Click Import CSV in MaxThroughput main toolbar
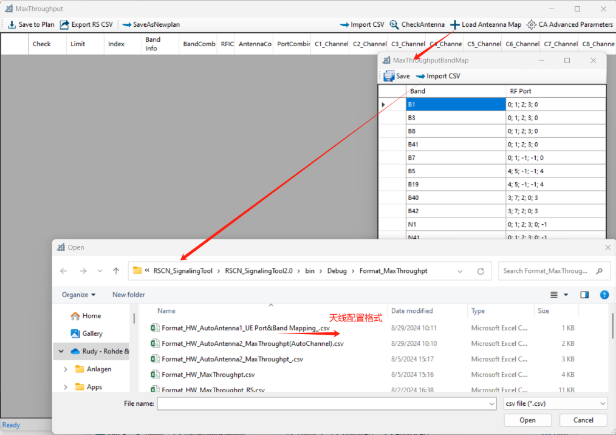 (x=362, y=24)
